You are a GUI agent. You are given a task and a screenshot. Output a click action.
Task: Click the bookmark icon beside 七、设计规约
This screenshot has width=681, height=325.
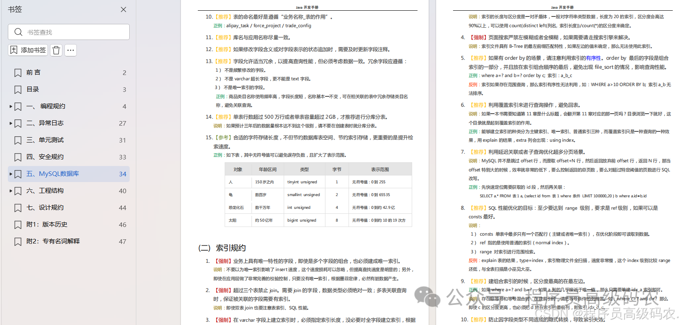[x=18, y=208]
